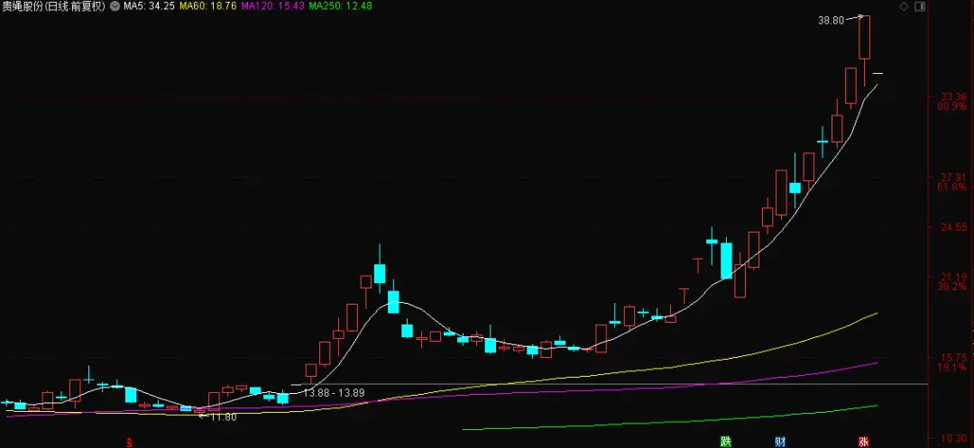The image size is (974, 448).
Task: Click the red S marker at the bottom
Action: point(129,442)
